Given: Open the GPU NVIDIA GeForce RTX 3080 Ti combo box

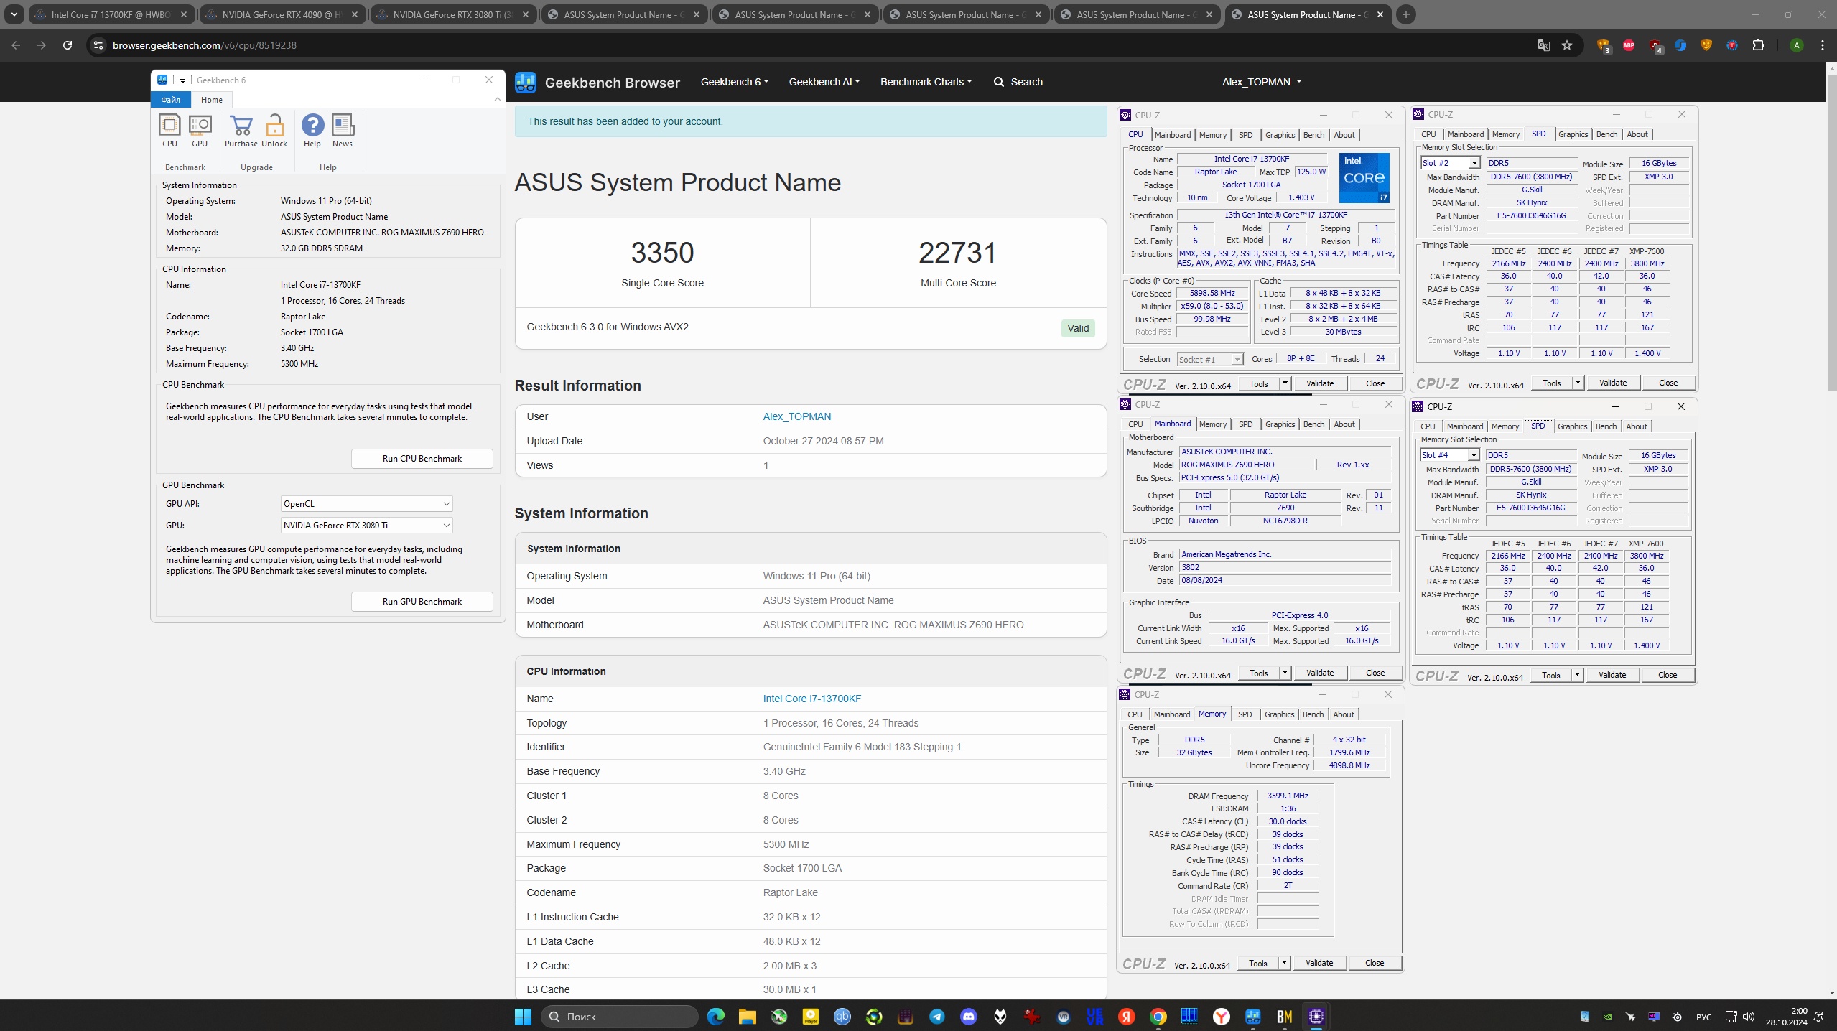Looking at the screenshot, I should [x=366, y=526].
